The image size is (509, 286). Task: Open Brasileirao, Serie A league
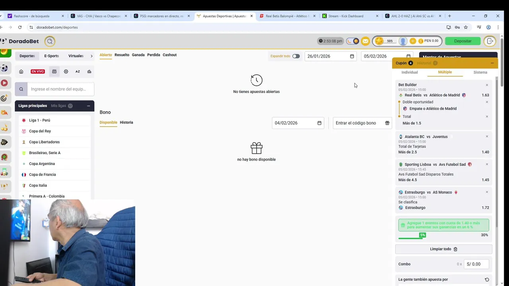tap(54, 153)
